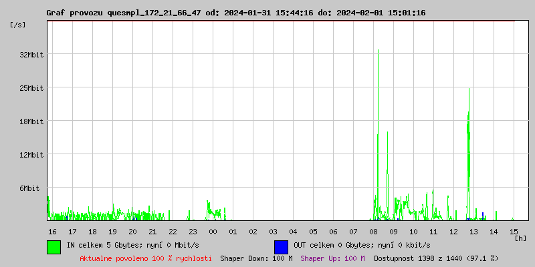This screenshot has width=535, height=267.
Task: Click the 'IN celkem 5 Gbytes' legend text
Action: pos(100,246)
